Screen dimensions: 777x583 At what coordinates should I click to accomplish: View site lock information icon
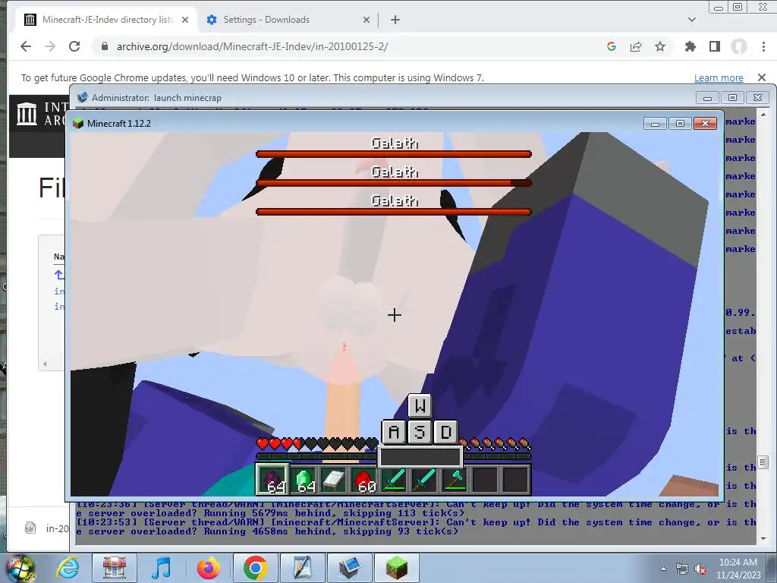coord(104,46)
